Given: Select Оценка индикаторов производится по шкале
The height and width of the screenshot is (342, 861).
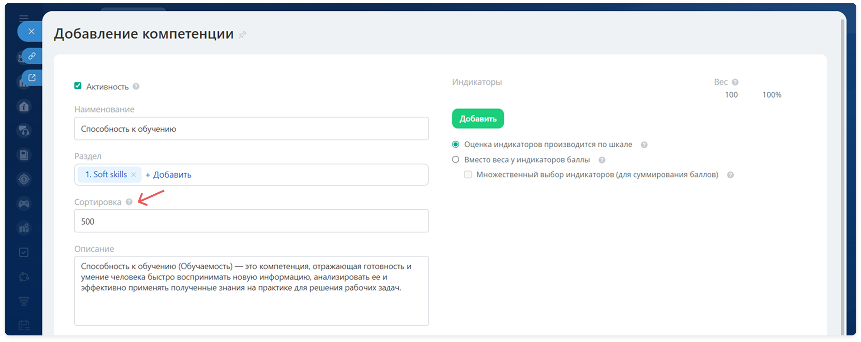Looking at the screenshot, I should [455, 144].
